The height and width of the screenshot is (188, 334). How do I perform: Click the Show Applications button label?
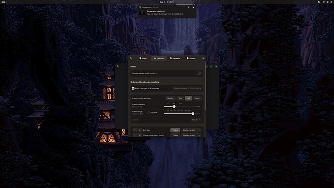tap(153, 135)
